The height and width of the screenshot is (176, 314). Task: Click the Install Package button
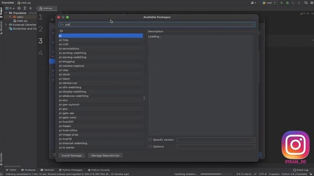(x=72, y=155)
